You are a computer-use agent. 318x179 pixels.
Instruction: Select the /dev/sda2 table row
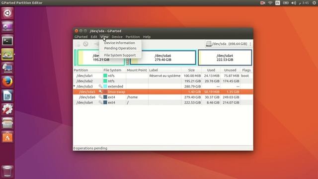[x=163, y=81]
